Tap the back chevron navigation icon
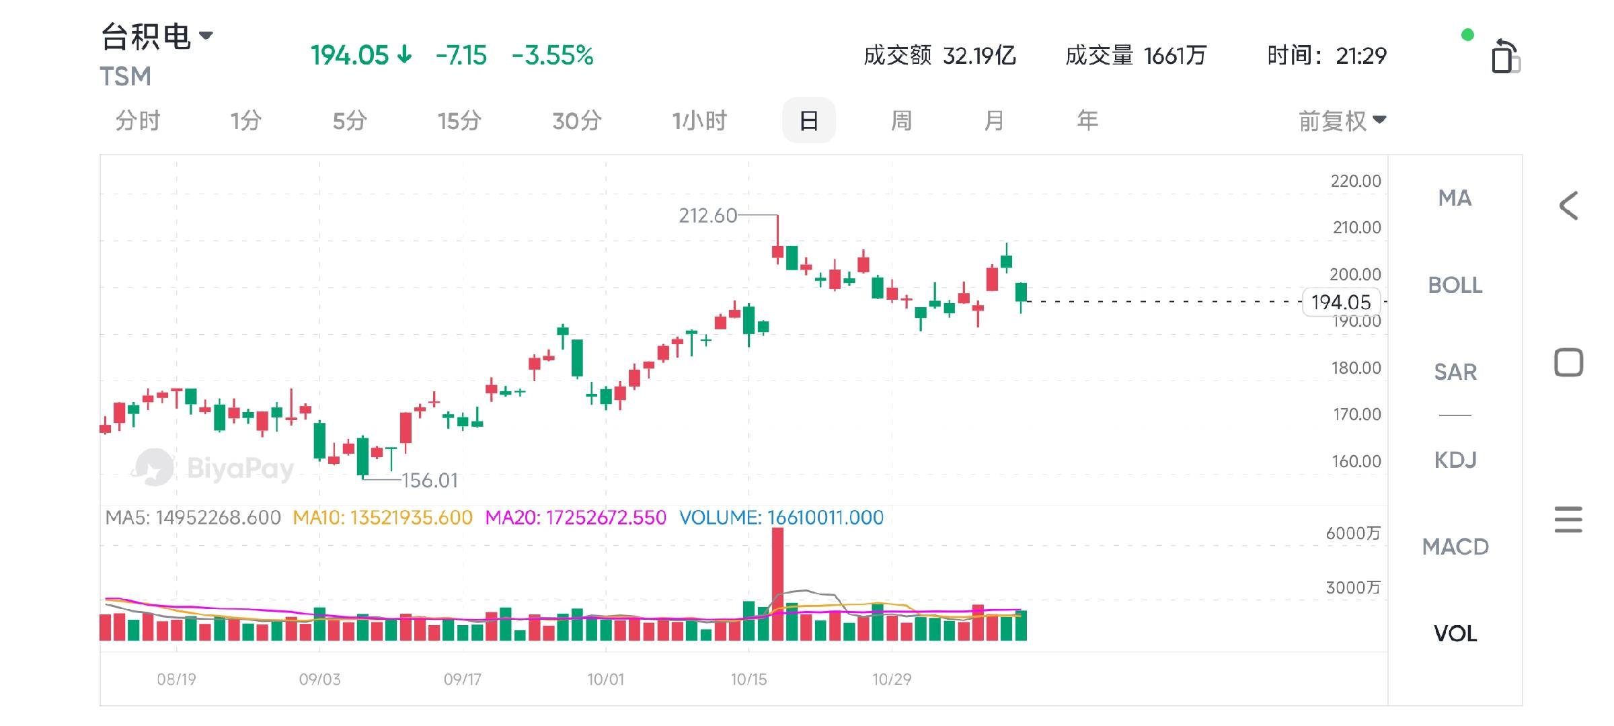1614x726 pixels. (1568, 206)
